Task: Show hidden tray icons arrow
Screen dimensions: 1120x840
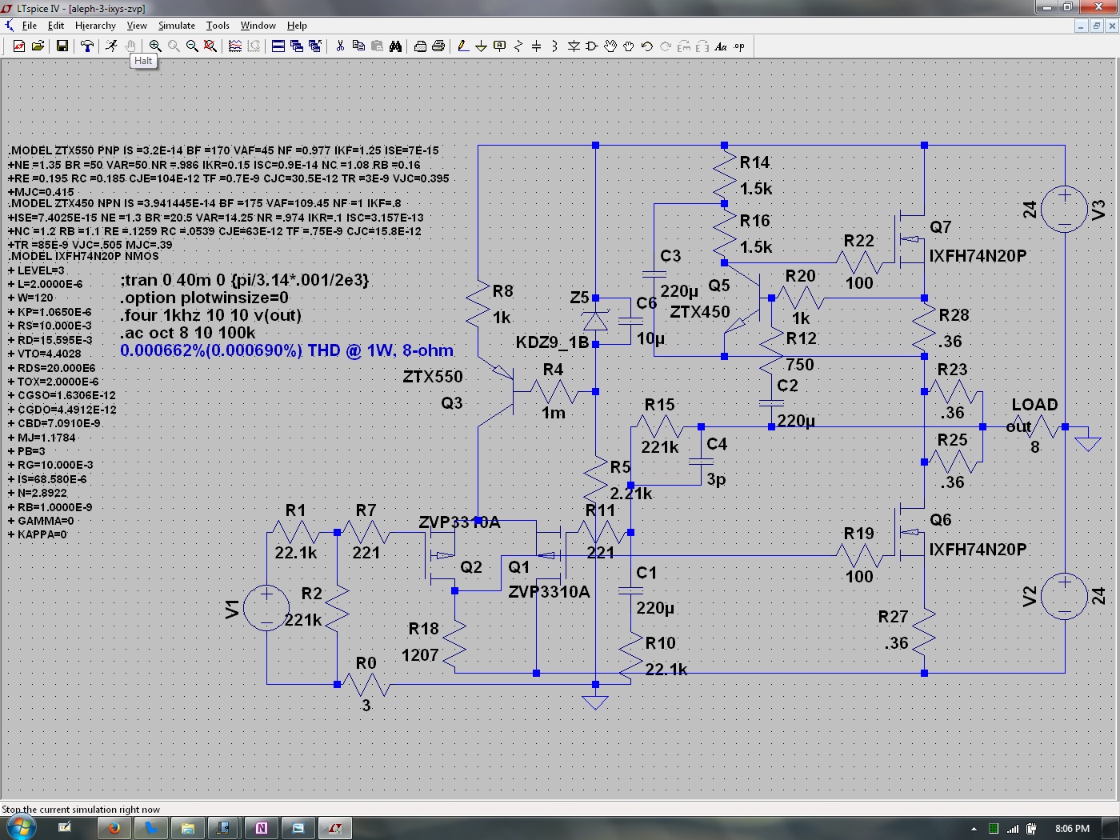Action: [974, 829]
